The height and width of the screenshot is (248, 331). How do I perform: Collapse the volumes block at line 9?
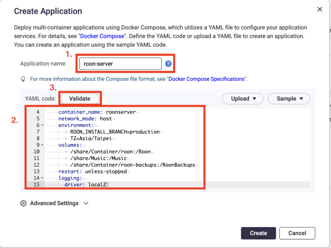click(42, 145)
